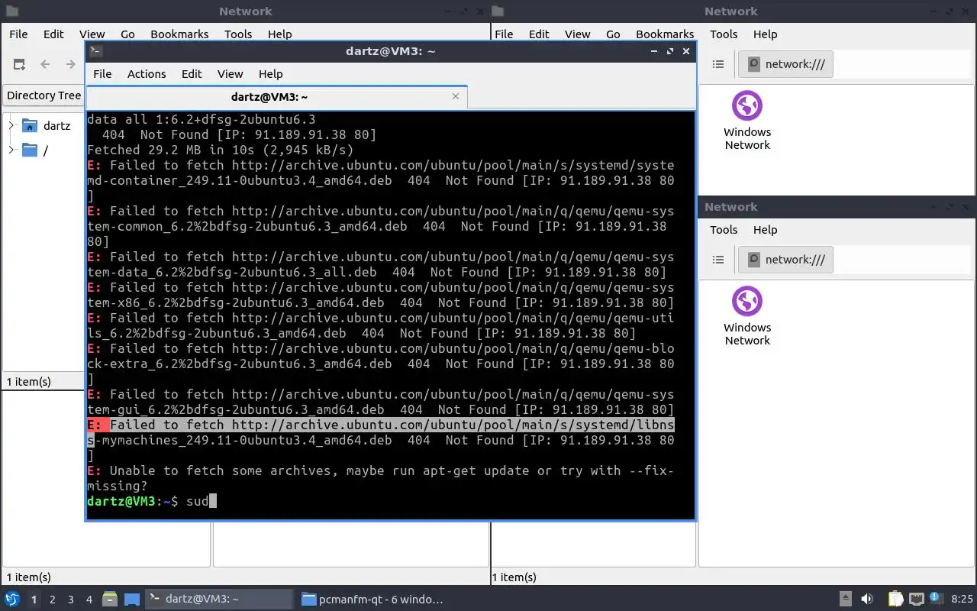Open File menu in top-right Network window

coord(504,34)
